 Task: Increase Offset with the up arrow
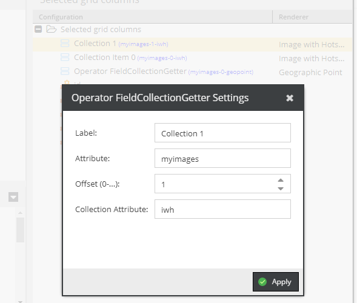coord(281,180)
